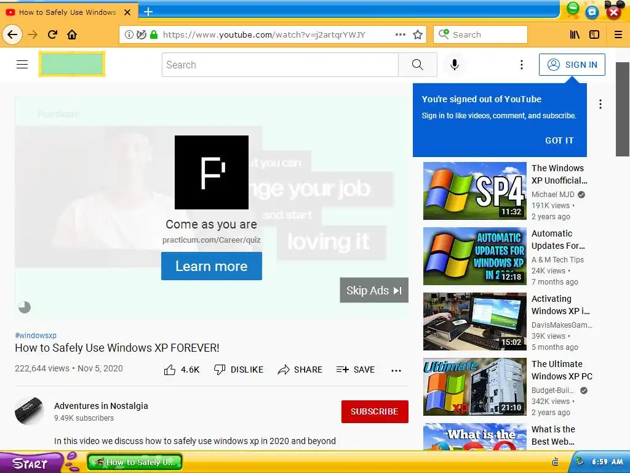Open a new tab with the plus button
This screenshot has height=473, width=630.
pyautogui.click(x=148, y=12)
